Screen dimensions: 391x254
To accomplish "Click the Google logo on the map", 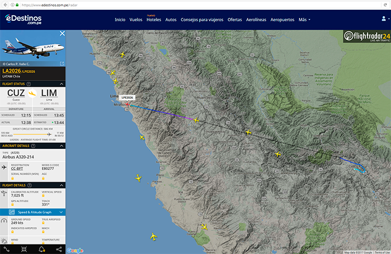I will 75,250.
